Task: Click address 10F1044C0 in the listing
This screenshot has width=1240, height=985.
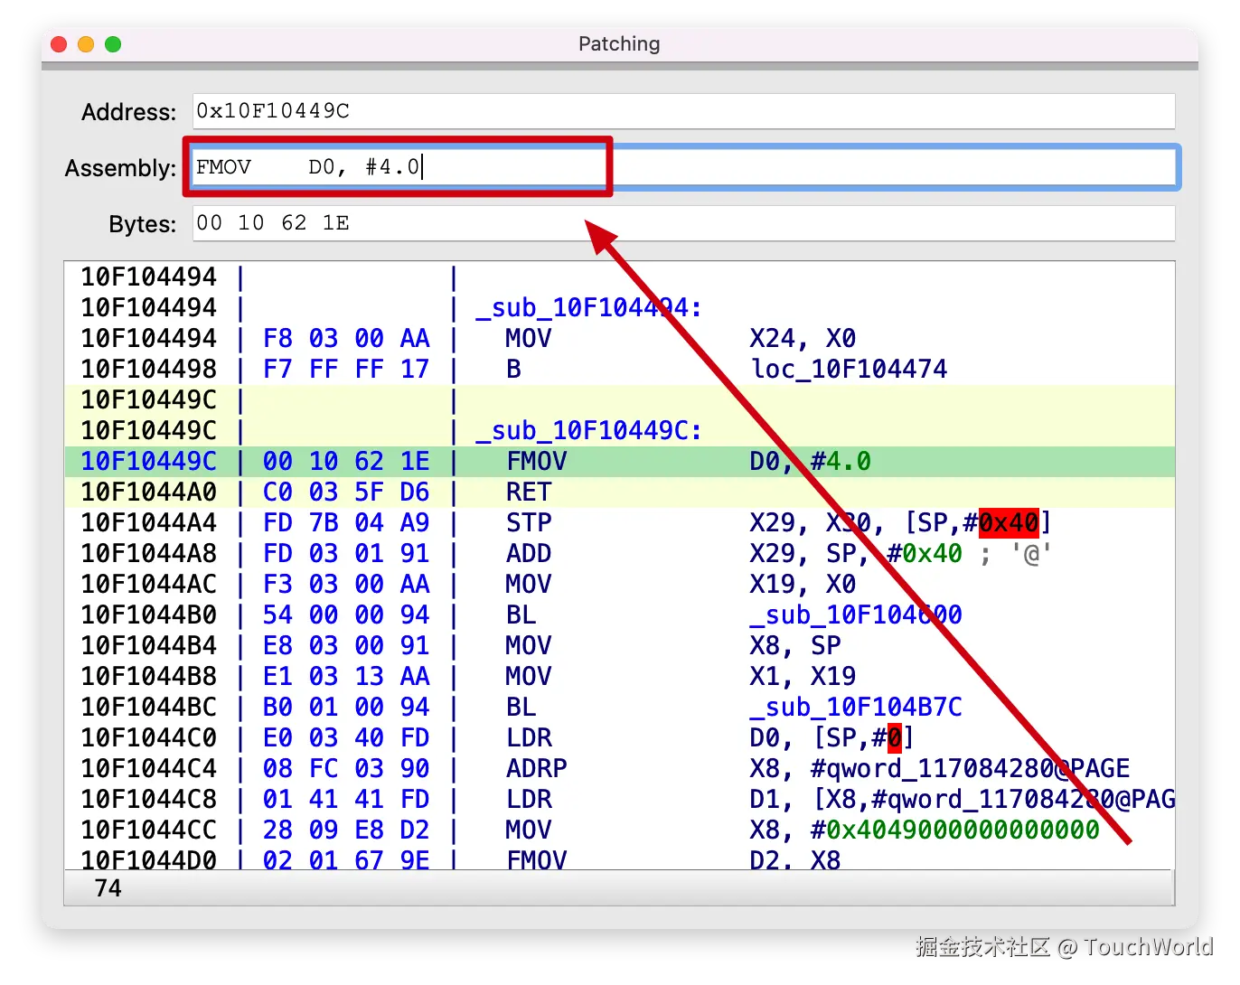Action: 149,737
